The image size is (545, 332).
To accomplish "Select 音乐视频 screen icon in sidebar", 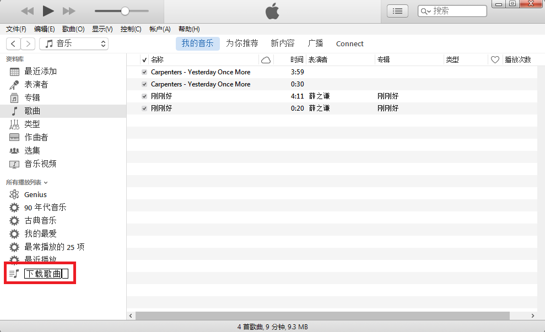I will tap(14, 164).
